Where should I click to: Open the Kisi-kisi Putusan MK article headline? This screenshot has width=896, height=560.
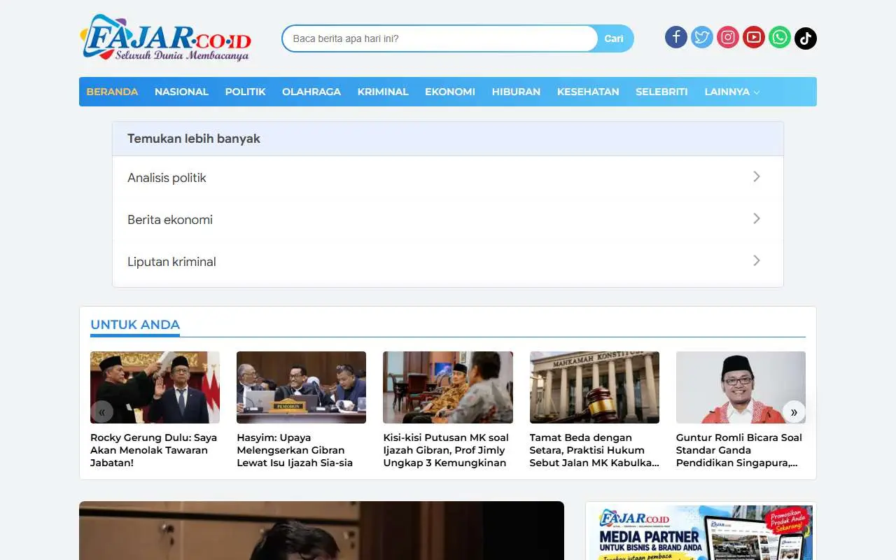[x=447, y=450]
